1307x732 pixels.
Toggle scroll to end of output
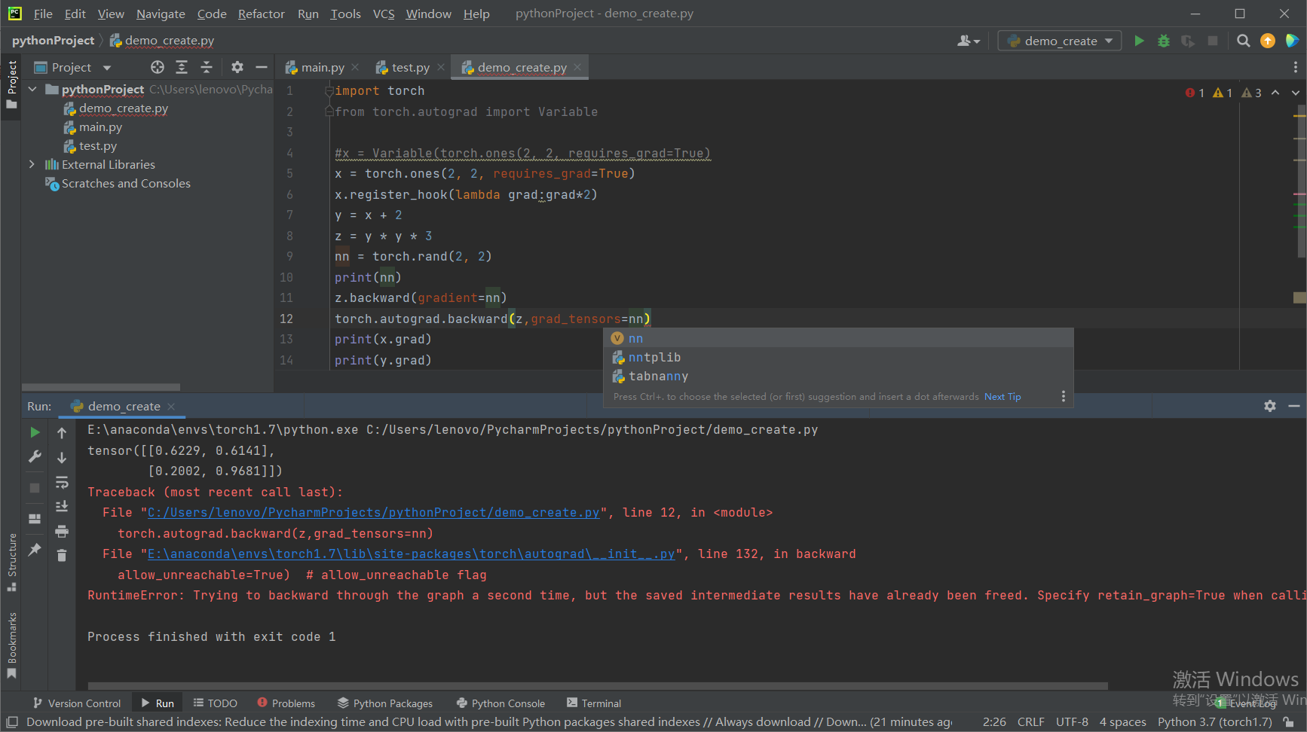[62, 506]
